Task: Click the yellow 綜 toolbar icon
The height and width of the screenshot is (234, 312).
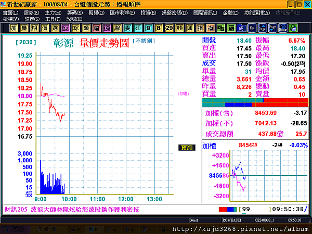Action: pos(75,28)
